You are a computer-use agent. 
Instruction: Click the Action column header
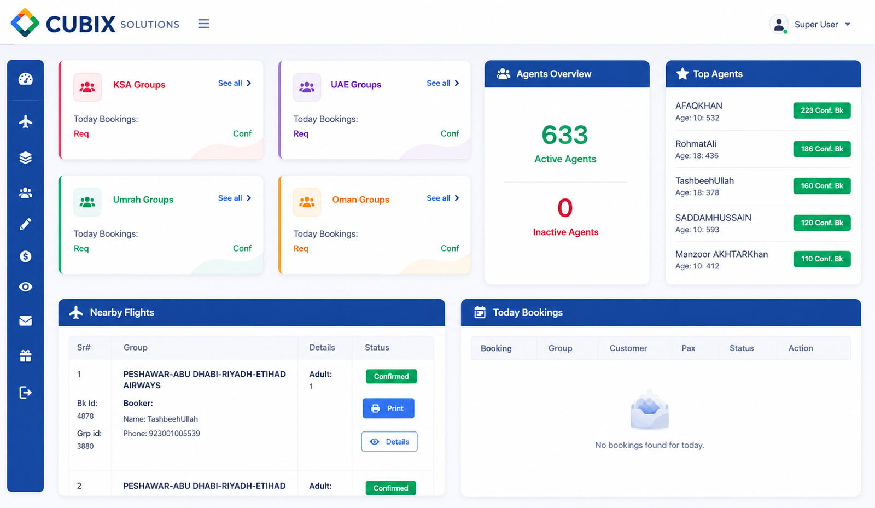point(801,348)
